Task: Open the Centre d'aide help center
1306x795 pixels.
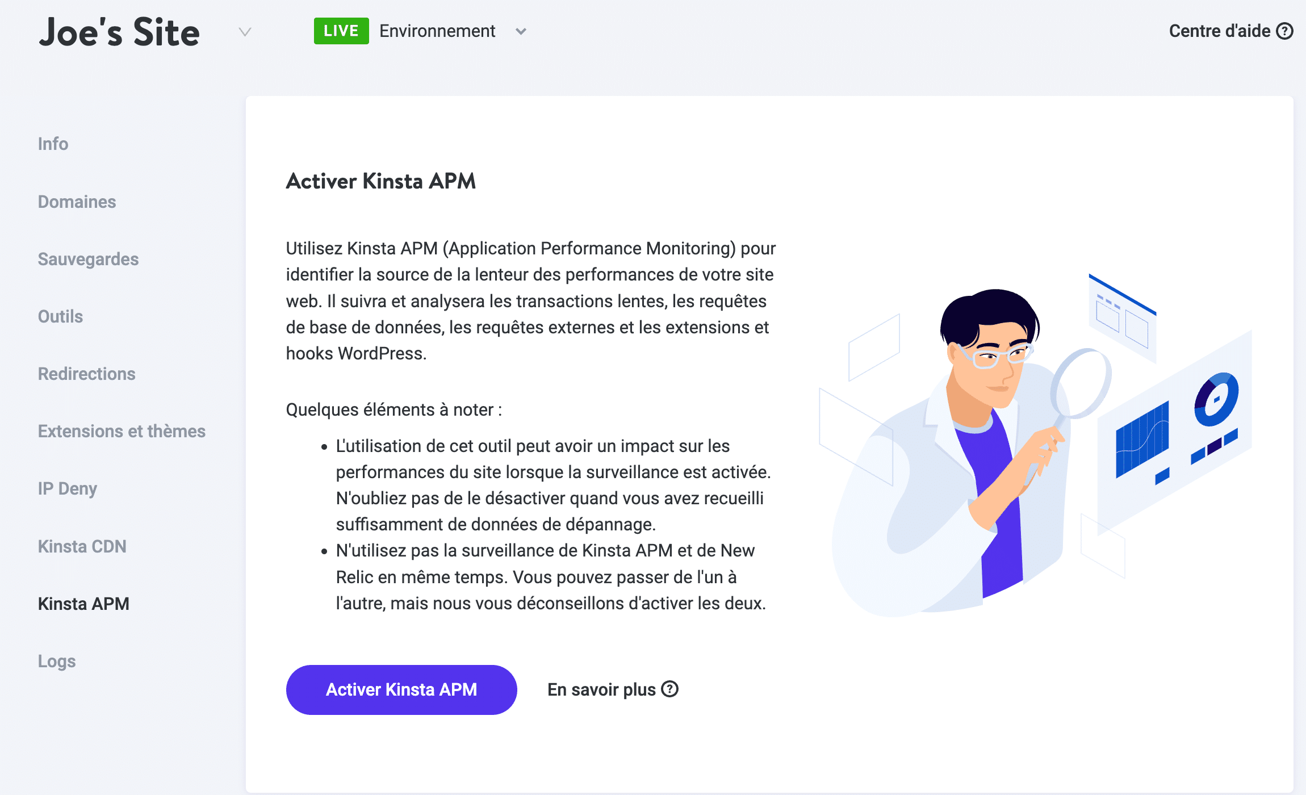Action: (x=1220, y=31)
